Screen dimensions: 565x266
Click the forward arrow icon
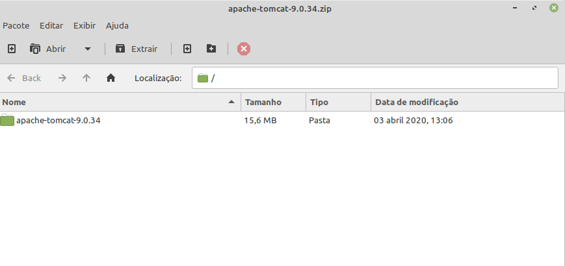click(x=62, y=78)
